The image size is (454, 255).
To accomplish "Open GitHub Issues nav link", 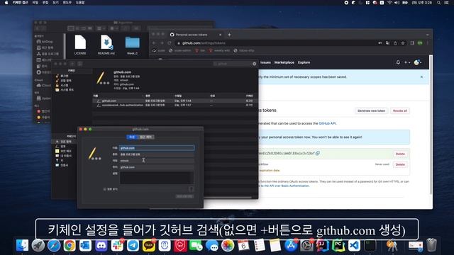I will [265, 62].
